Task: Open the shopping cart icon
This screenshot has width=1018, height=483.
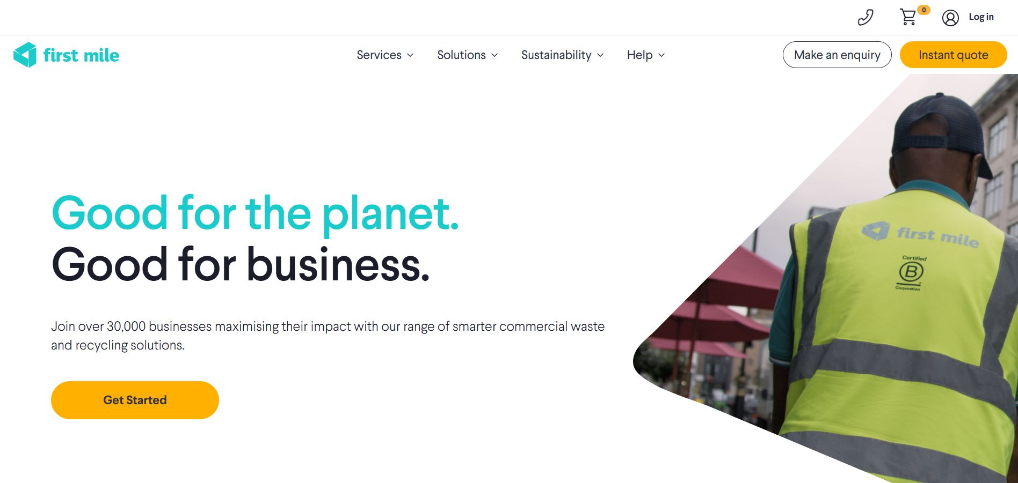Action: pyautogui.click(x=908, y=17)
